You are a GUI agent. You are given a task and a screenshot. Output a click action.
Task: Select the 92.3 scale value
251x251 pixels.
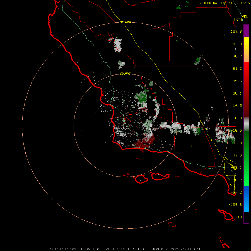237,44
